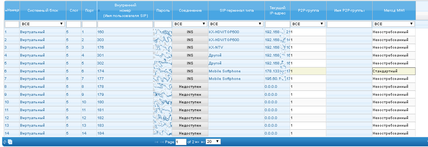Click P2P-группа cell for row 6
428x147 pixels.
308,71
